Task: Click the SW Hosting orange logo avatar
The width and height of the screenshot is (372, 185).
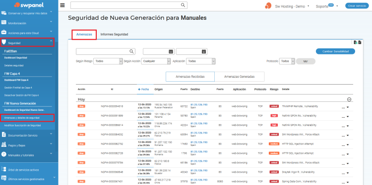Action: click(x=268, y=6)
